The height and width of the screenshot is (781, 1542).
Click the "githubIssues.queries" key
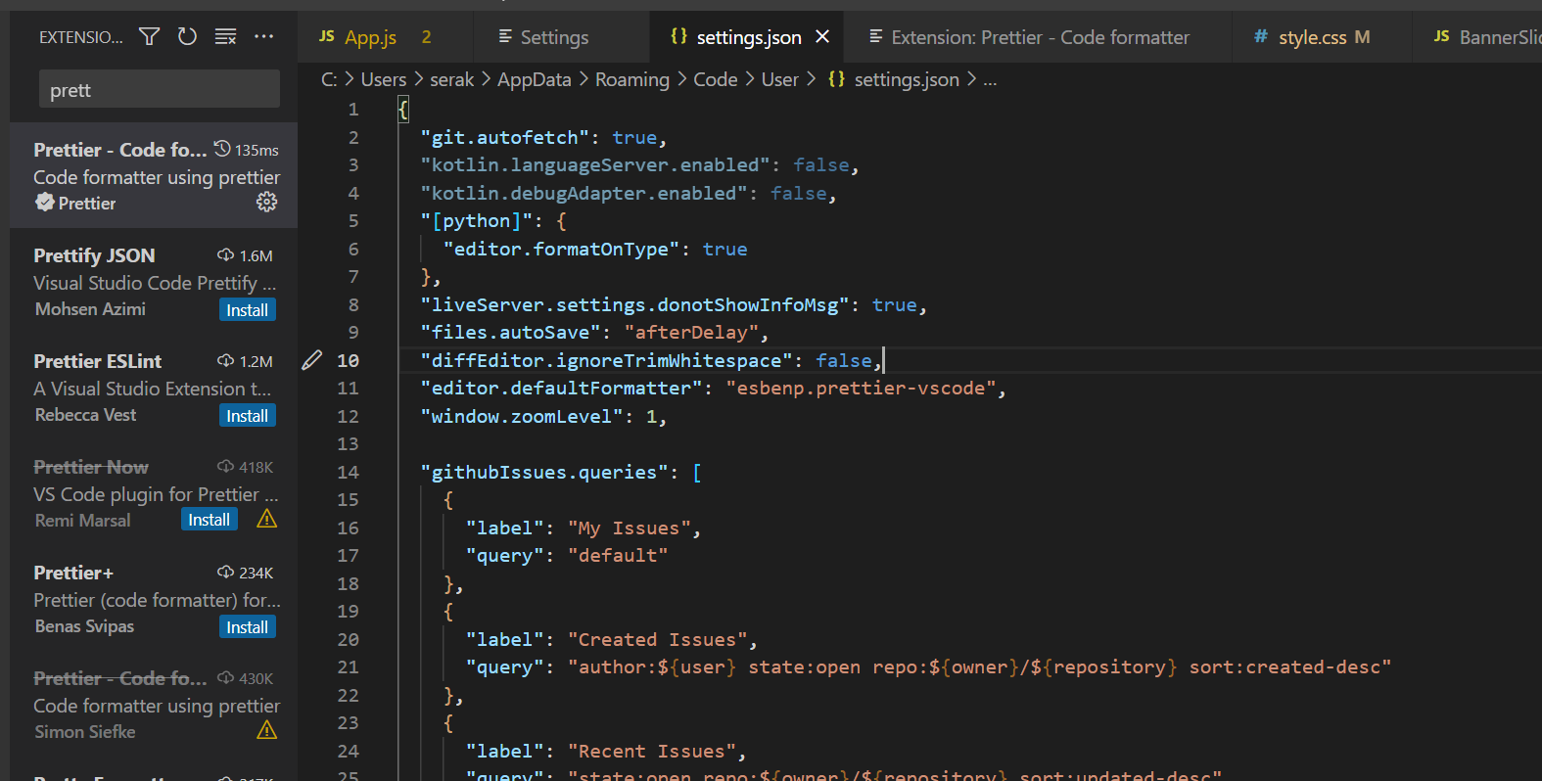pyautogui.click(x=544, y=472)
